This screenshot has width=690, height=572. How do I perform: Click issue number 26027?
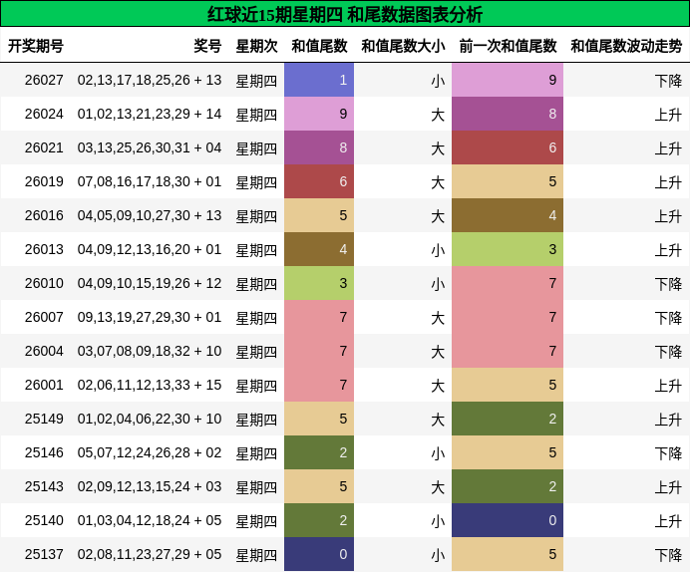click(x=44, y=80)
